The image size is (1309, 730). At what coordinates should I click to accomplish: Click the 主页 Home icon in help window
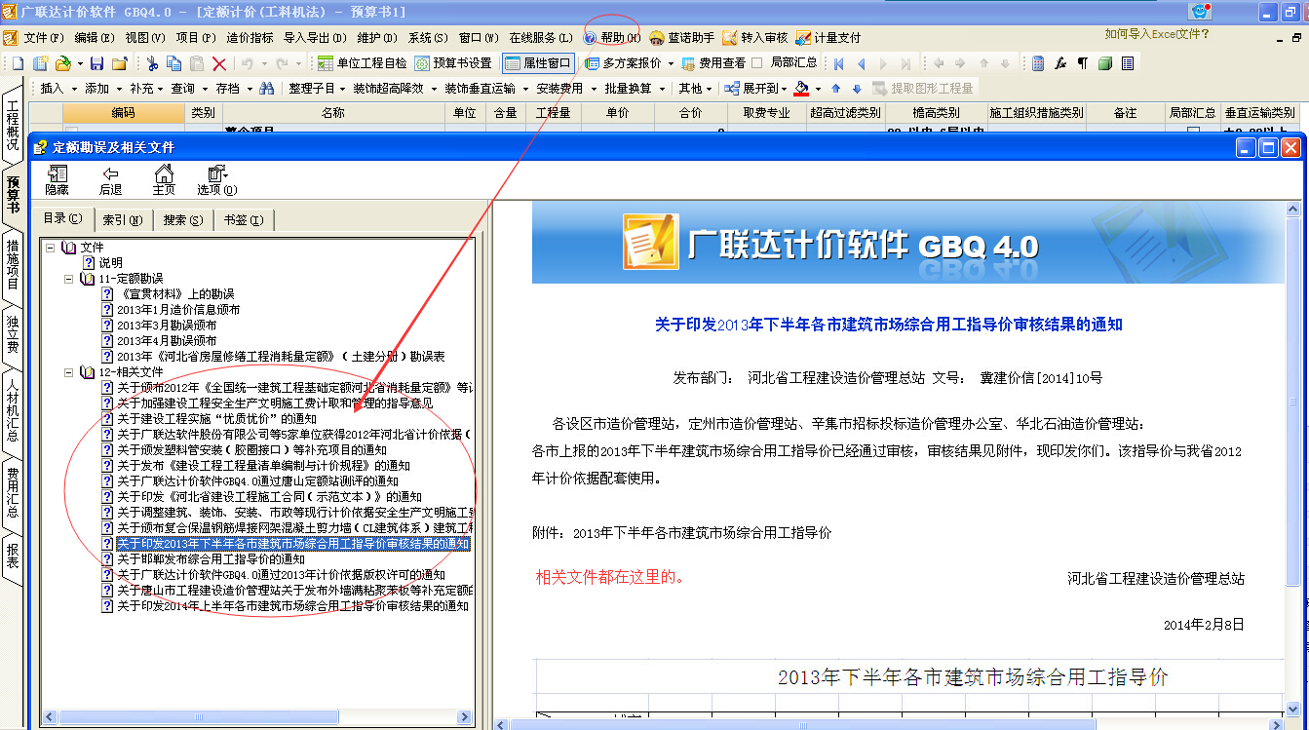click(164, 180)
